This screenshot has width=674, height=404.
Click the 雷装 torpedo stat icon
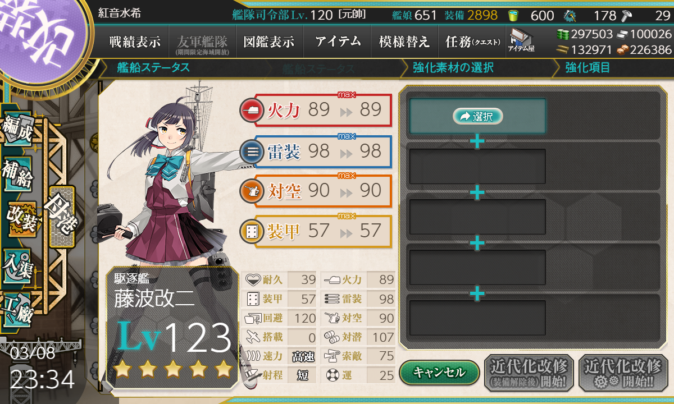click(251, 151)
